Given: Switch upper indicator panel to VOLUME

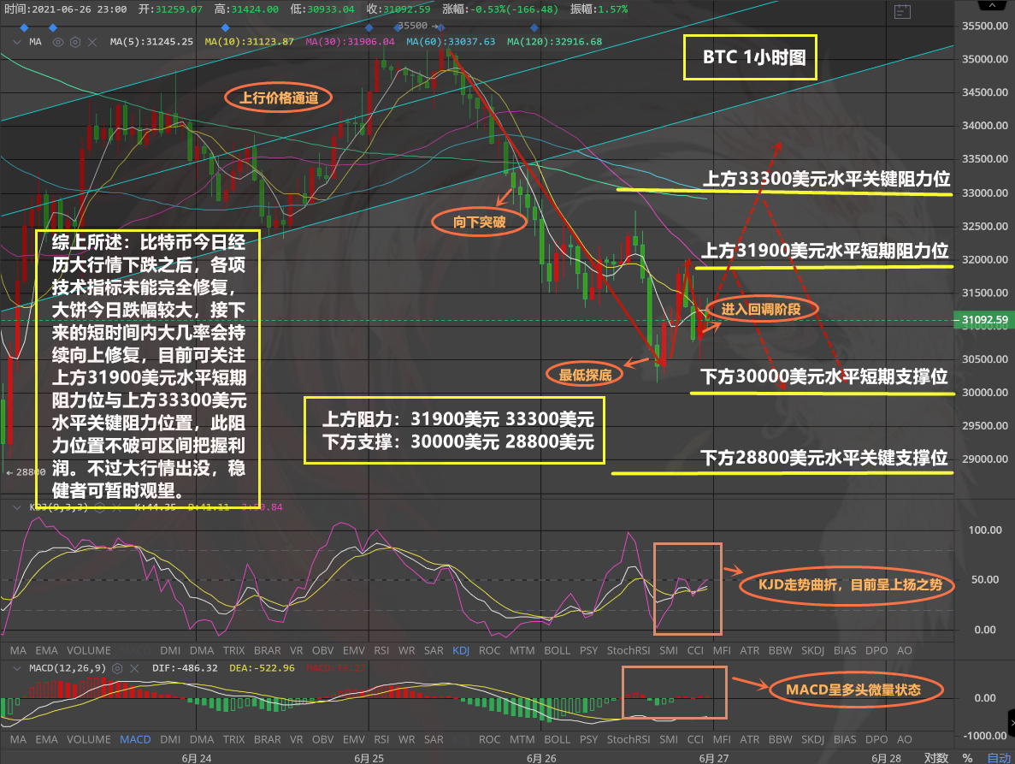Looking at the screenshot, I should [x=89, y=650].
